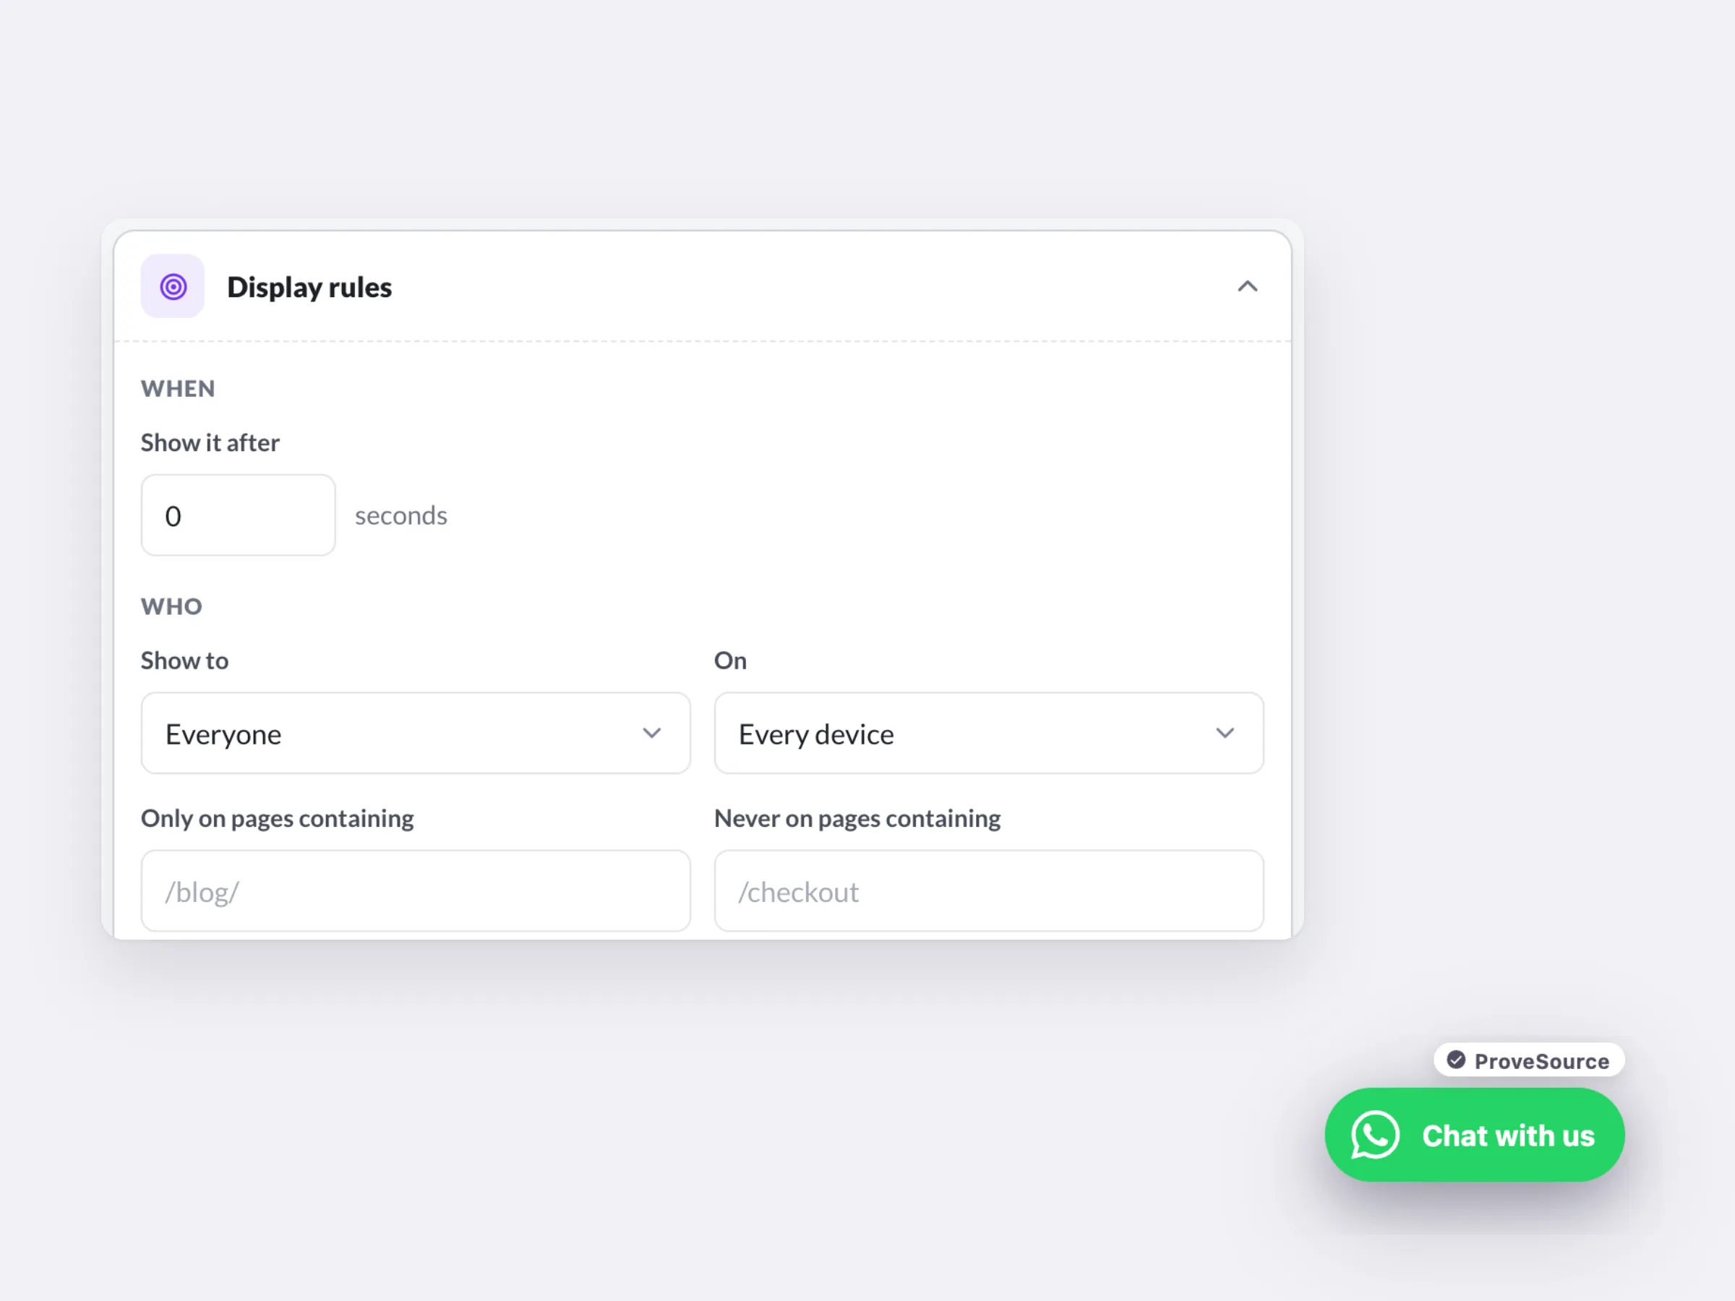Click the WHEN section label

tap(178, 389)
